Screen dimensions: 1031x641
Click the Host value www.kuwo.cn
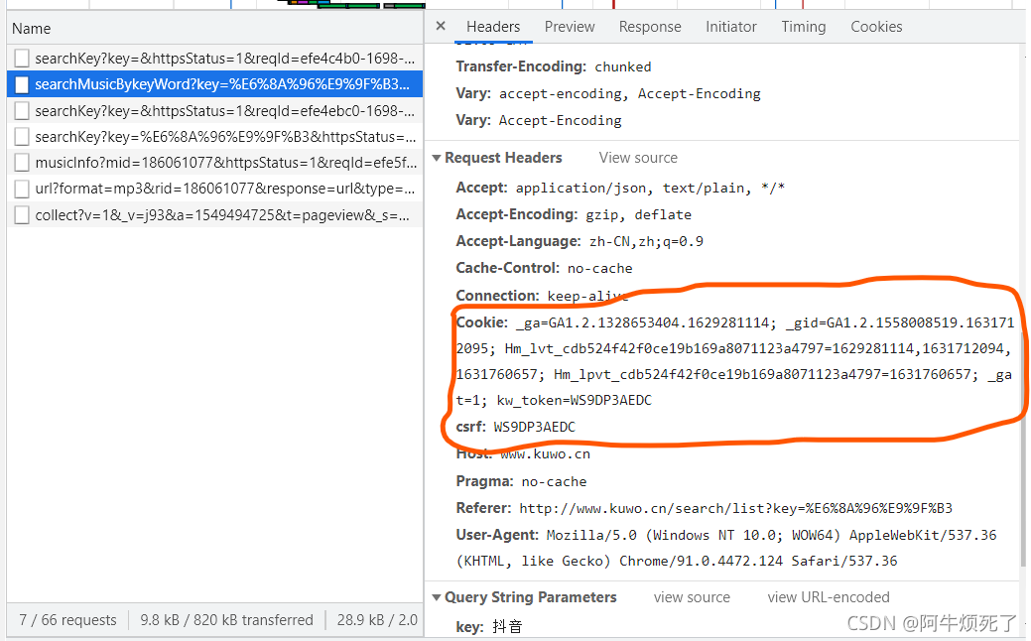pyautogui.click(x=545, y=454)
